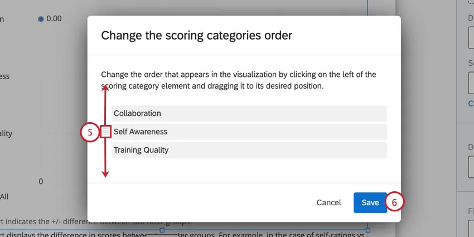Select the Training Quality category row
This screenshot has width=474, height=237.
point(249,150)
